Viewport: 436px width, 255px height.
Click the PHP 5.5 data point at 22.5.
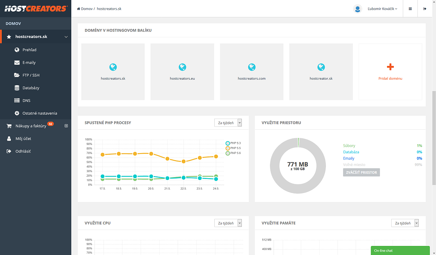tap(183, 161)
